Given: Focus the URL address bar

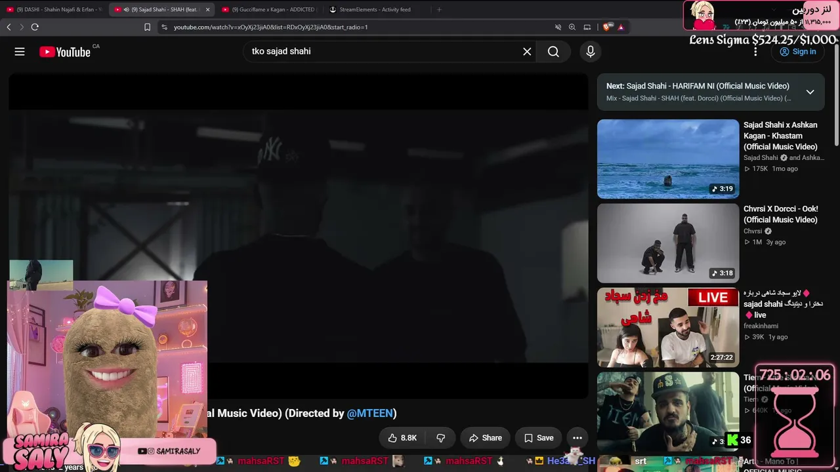Looking at the screenshot, I should point(354,27).
